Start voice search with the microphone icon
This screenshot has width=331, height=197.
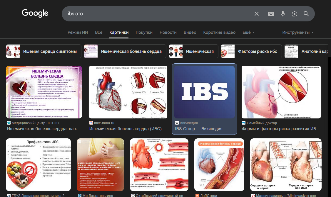283,14
